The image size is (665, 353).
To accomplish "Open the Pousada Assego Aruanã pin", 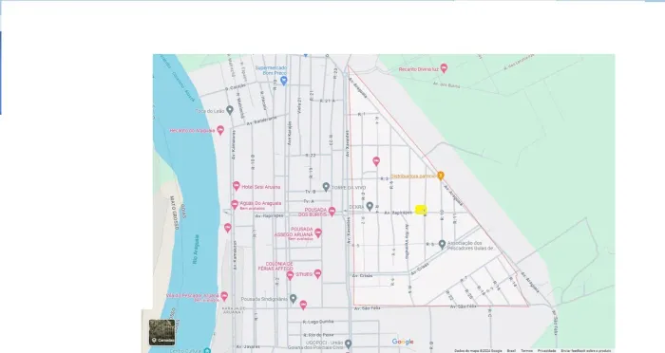I will coord(318,232).
